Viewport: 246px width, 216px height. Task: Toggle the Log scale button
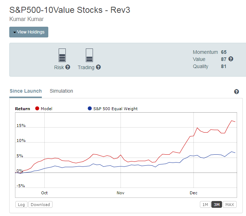pos(21,205)
